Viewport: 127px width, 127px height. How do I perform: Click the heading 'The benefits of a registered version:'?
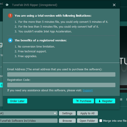41,41
